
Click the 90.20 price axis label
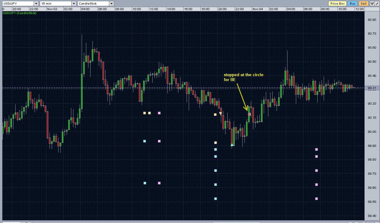pyautogui.click(x=372, y=104)
